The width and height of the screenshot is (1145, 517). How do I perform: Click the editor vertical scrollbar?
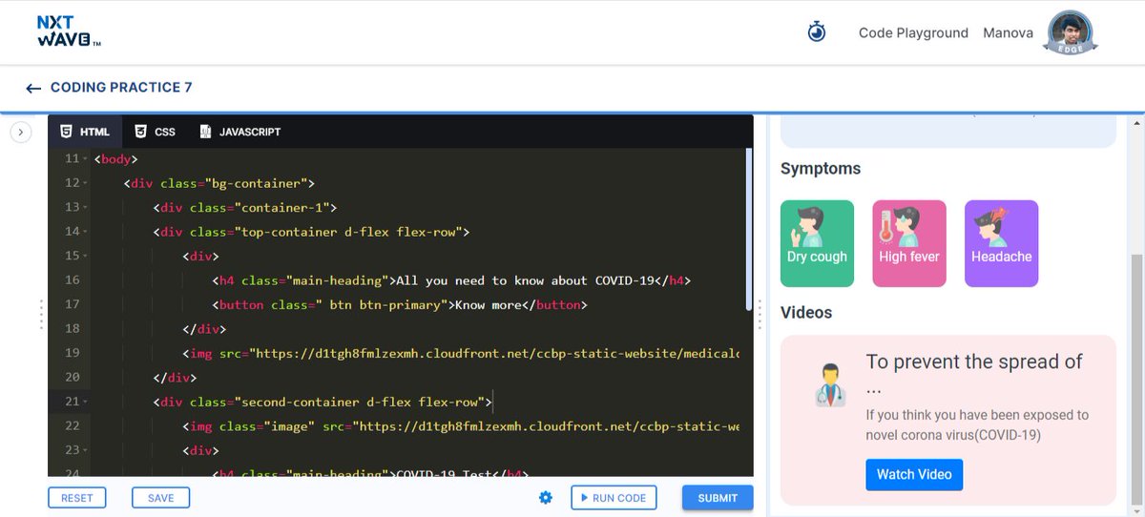pos(749,229)
